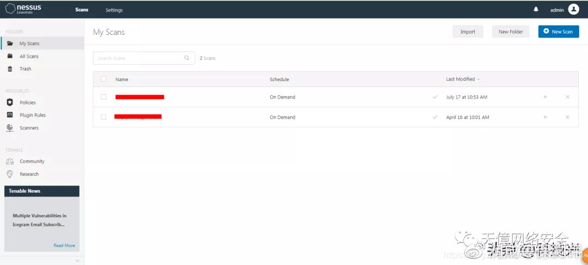
Task: Launch the July 17 scan with play icon
Action: click(x=546, y=97)
